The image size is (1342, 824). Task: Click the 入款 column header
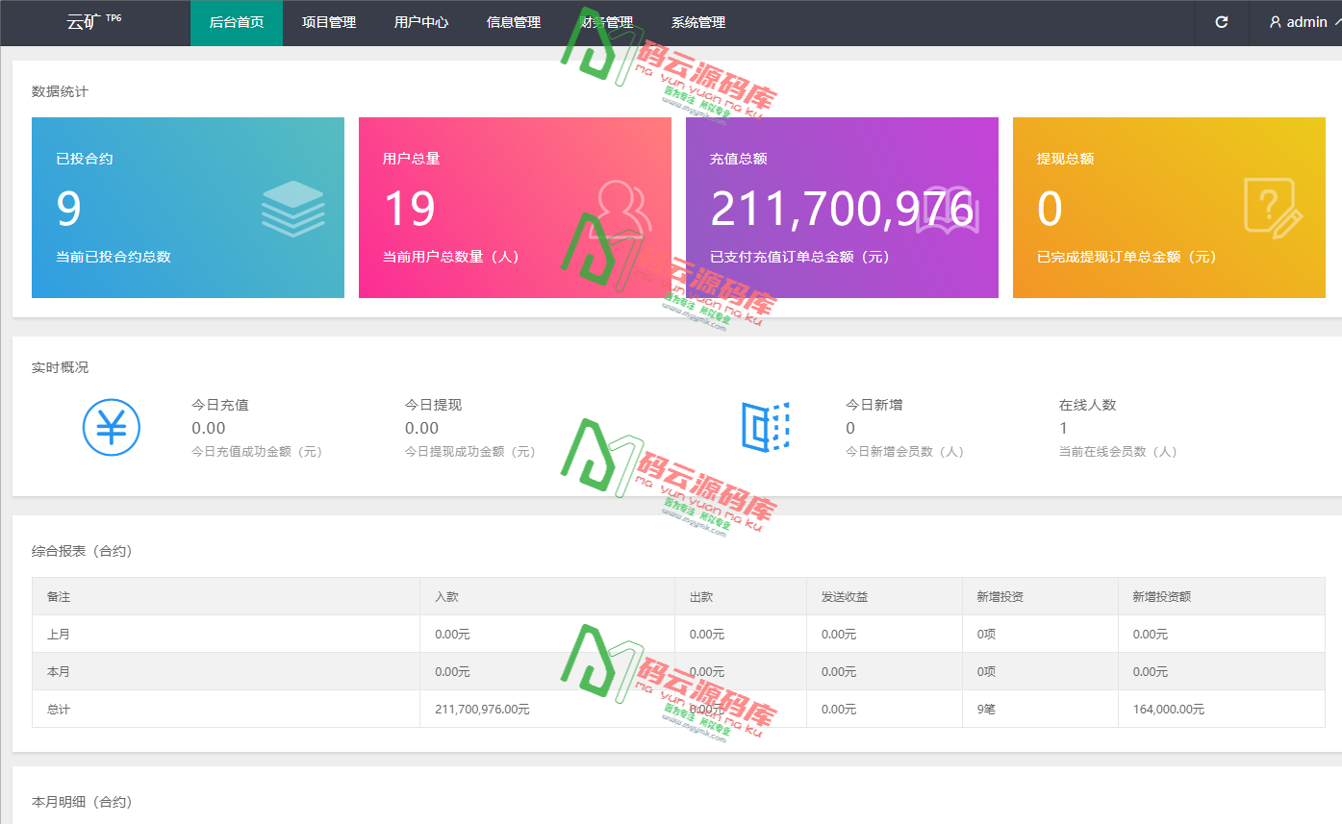447,596
